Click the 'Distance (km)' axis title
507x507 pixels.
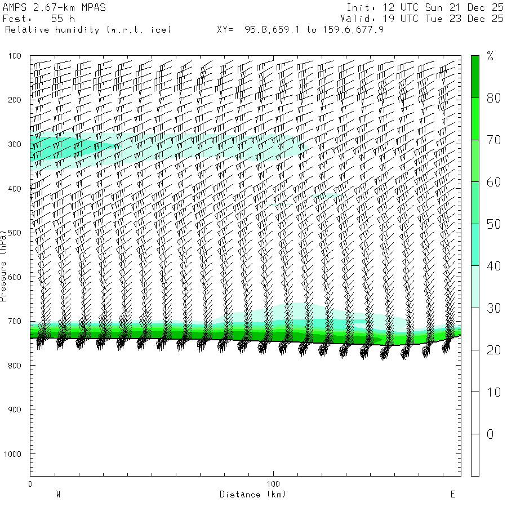253,495
